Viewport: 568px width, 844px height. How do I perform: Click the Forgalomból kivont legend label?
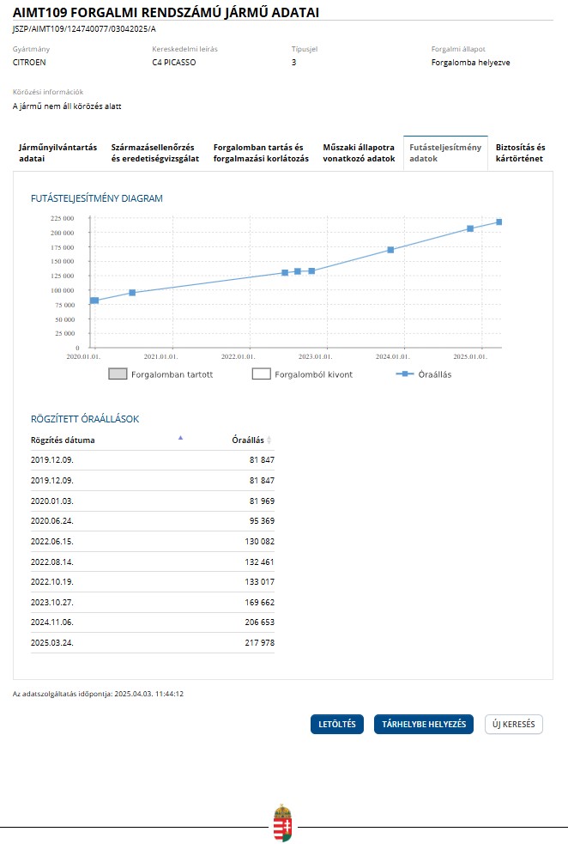313,374
